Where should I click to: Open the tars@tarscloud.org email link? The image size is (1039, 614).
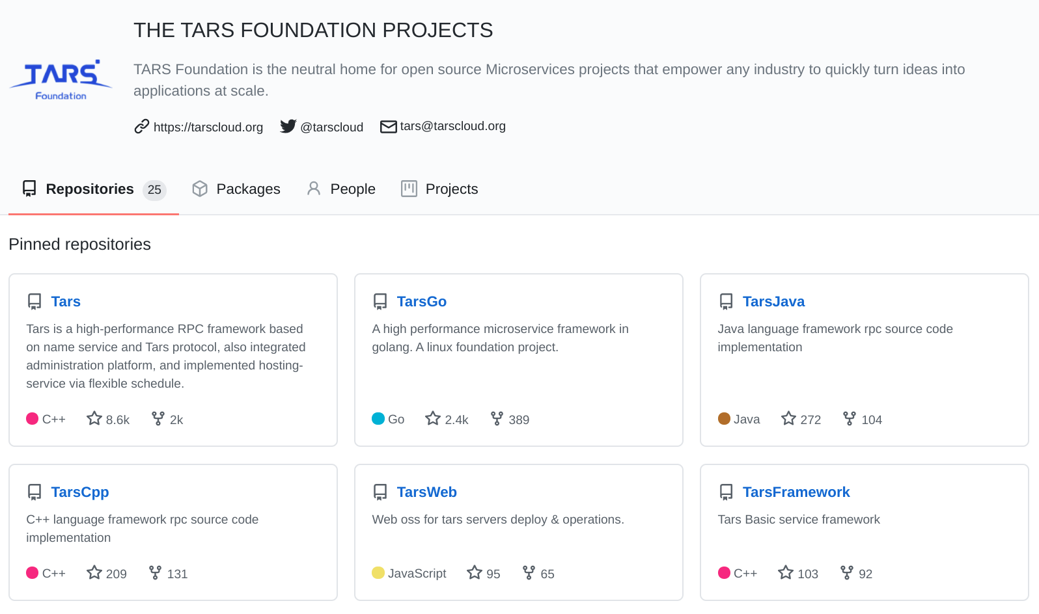[452, 126]
